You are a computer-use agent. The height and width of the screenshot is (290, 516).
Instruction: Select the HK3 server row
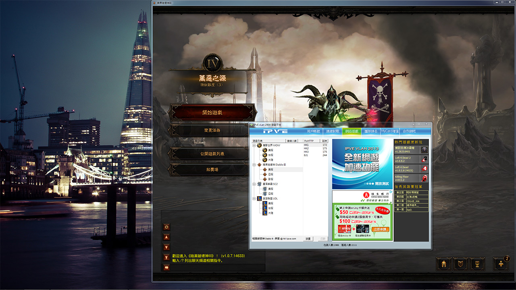coord(316,151)
